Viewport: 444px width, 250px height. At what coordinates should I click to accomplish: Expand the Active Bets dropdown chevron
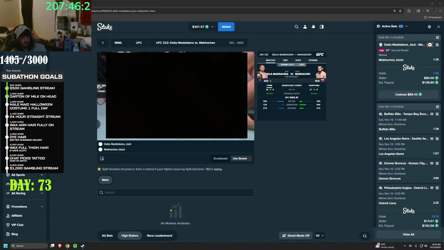407,26
